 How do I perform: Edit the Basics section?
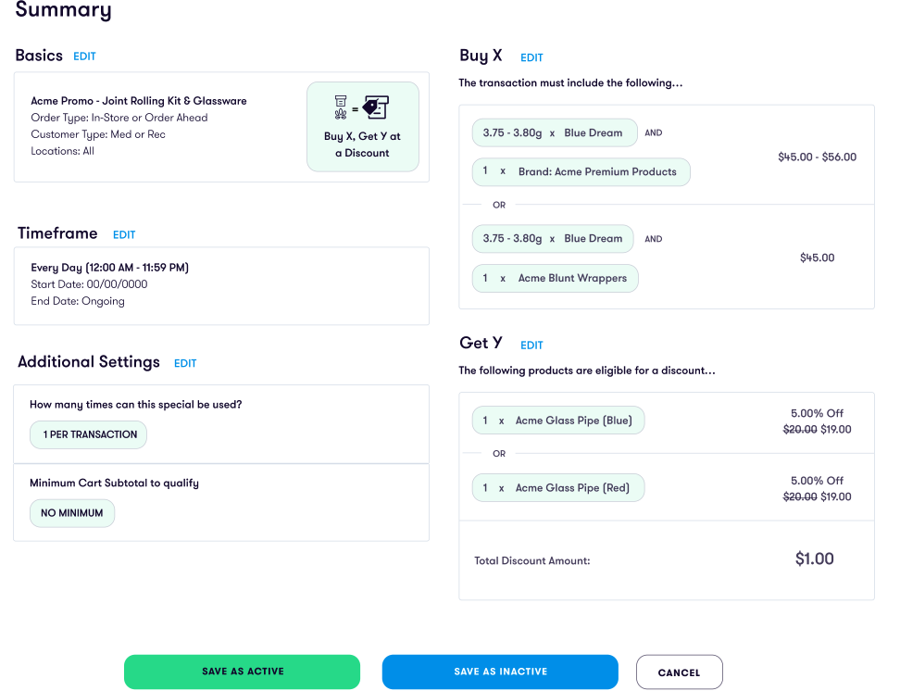[x=84, y=57]
